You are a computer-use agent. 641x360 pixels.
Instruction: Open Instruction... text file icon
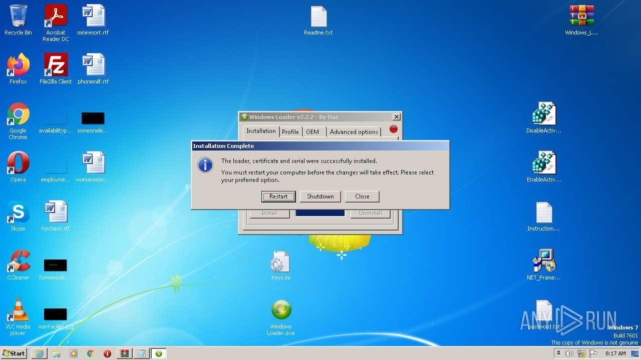(x=544, y=216)
